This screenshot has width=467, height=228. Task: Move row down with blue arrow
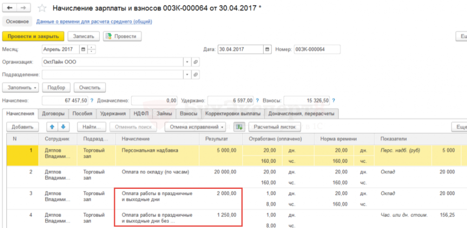pyautogui.click(x=63, y=127)
